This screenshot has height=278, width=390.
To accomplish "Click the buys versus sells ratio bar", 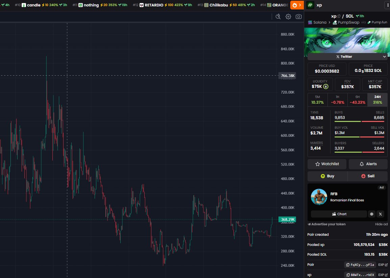I will point(359,121).
